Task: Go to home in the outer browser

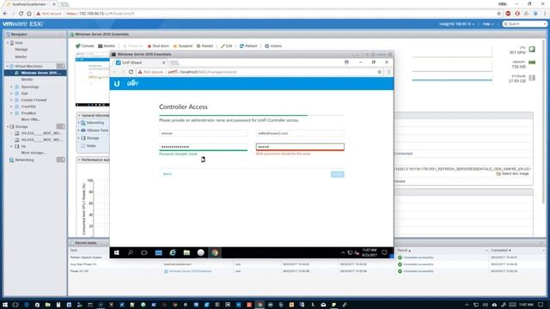Action: click(29, 14)
